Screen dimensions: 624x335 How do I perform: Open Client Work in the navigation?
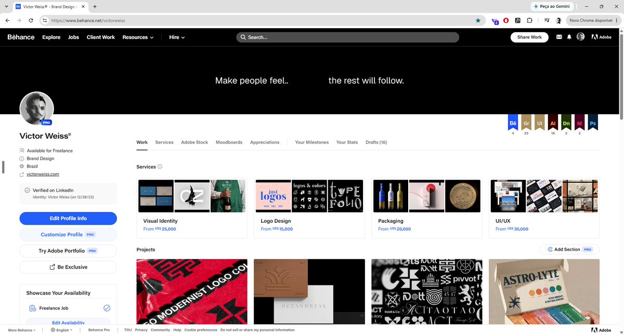(x=101, y=37)
